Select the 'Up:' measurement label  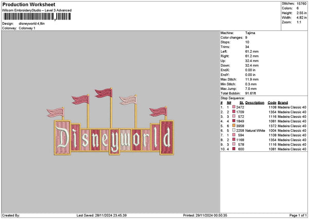tap(223, 60)
